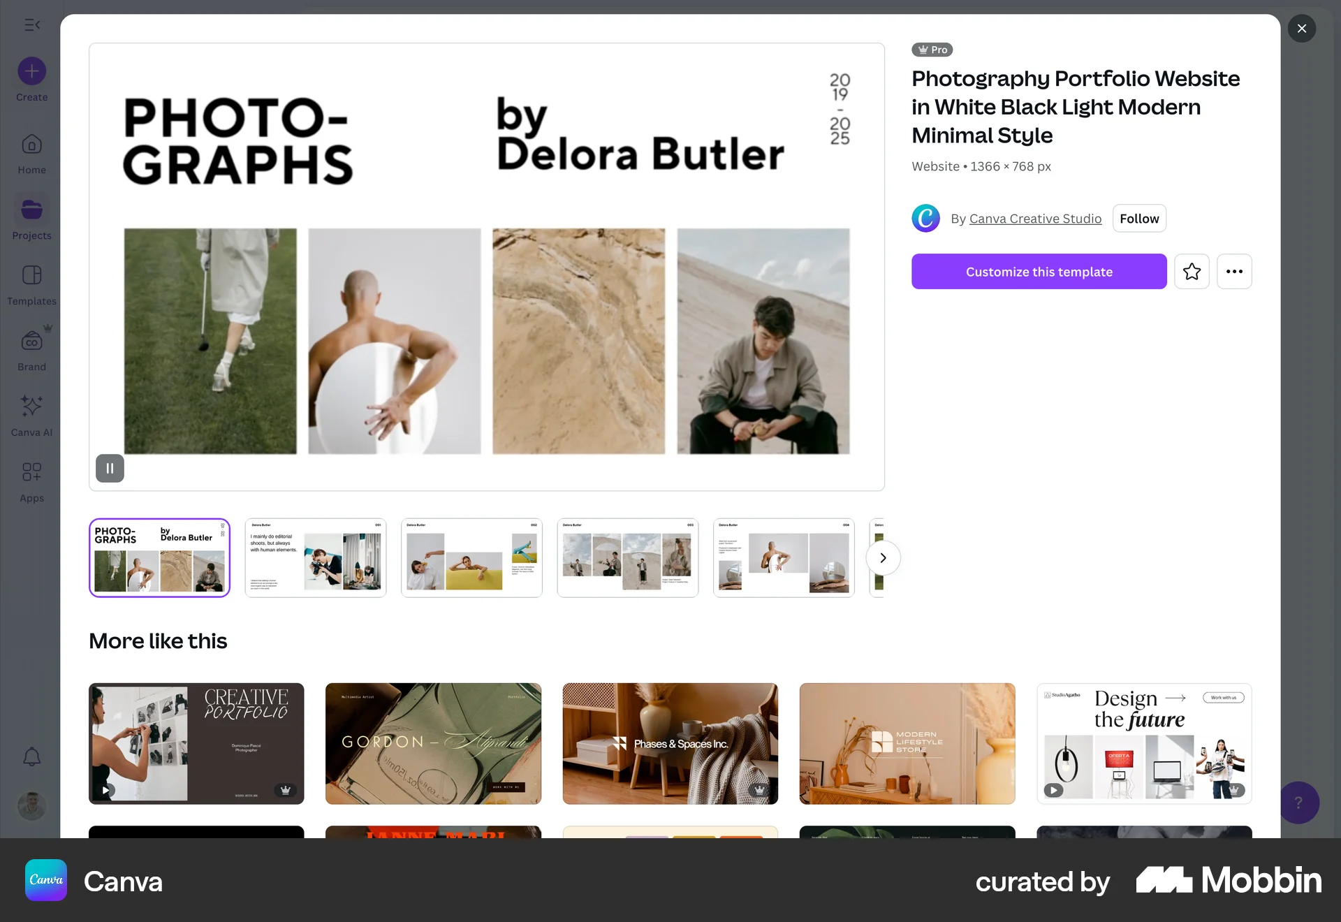This screenshot has width=1341, height=922.
Task: Open notifications via the bell icon
Action: point(31,756)
